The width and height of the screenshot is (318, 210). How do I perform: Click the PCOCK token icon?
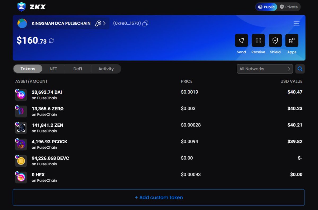coord(21,144)
